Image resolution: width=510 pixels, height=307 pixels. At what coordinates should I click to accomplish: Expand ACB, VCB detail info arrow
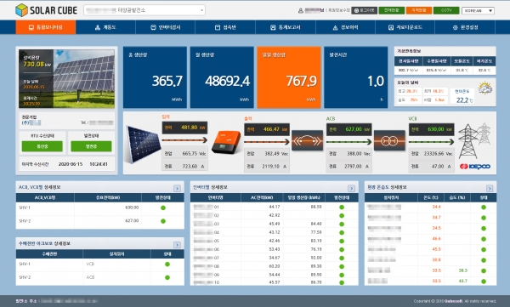click(177, 188)
